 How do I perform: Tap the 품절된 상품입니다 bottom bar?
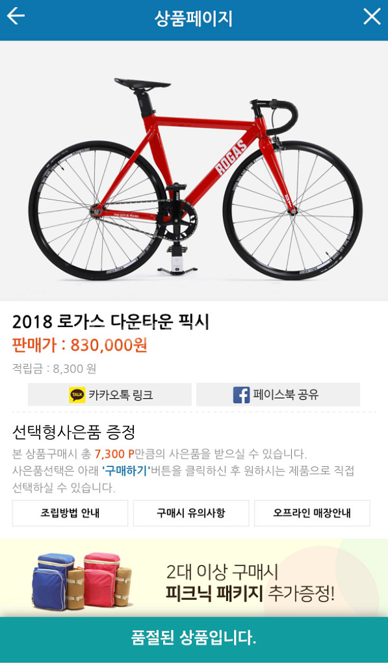(194, 638)
